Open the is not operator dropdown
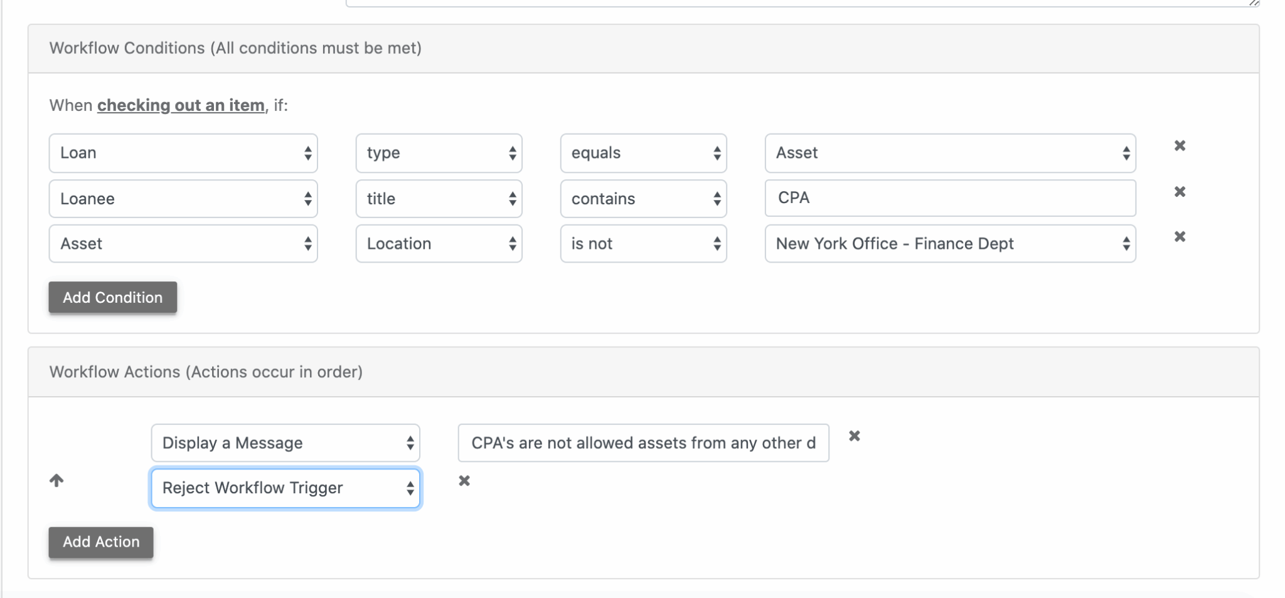Viewport: 1285px width, 598px height. 643,243
